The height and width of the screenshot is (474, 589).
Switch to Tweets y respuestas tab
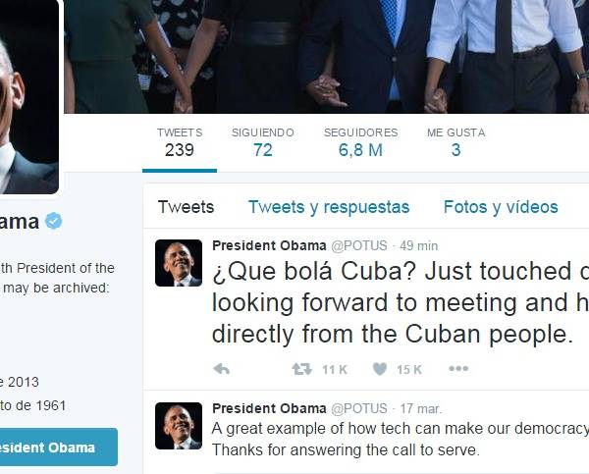329,207
